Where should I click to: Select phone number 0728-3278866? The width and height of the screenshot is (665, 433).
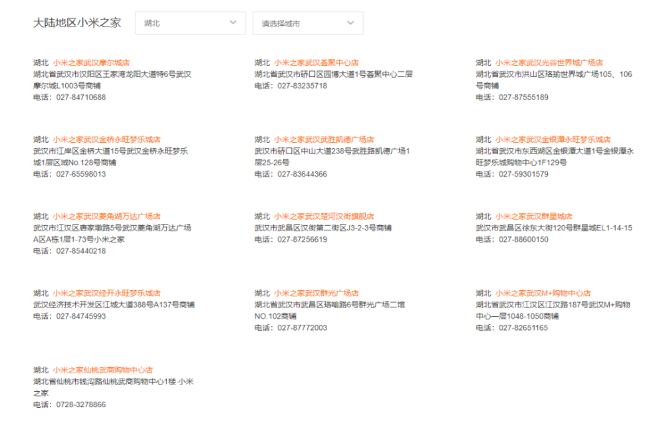81,404
